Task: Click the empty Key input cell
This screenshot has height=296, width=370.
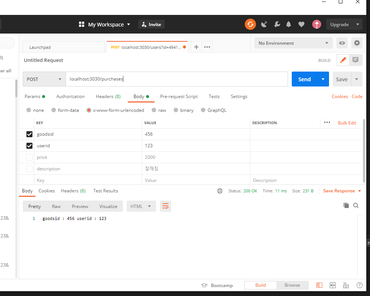Action: tap(88, 180)
